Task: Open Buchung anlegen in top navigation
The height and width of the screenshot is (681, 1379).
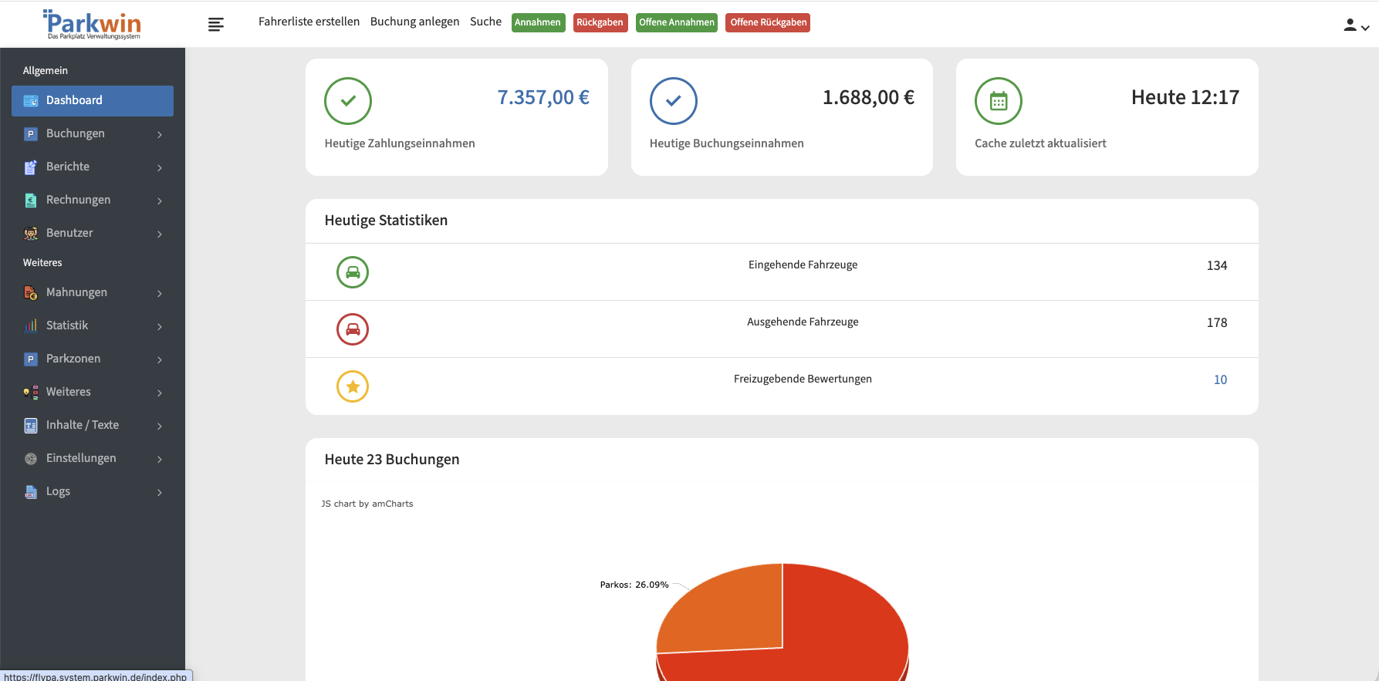Action: [414, 22]
